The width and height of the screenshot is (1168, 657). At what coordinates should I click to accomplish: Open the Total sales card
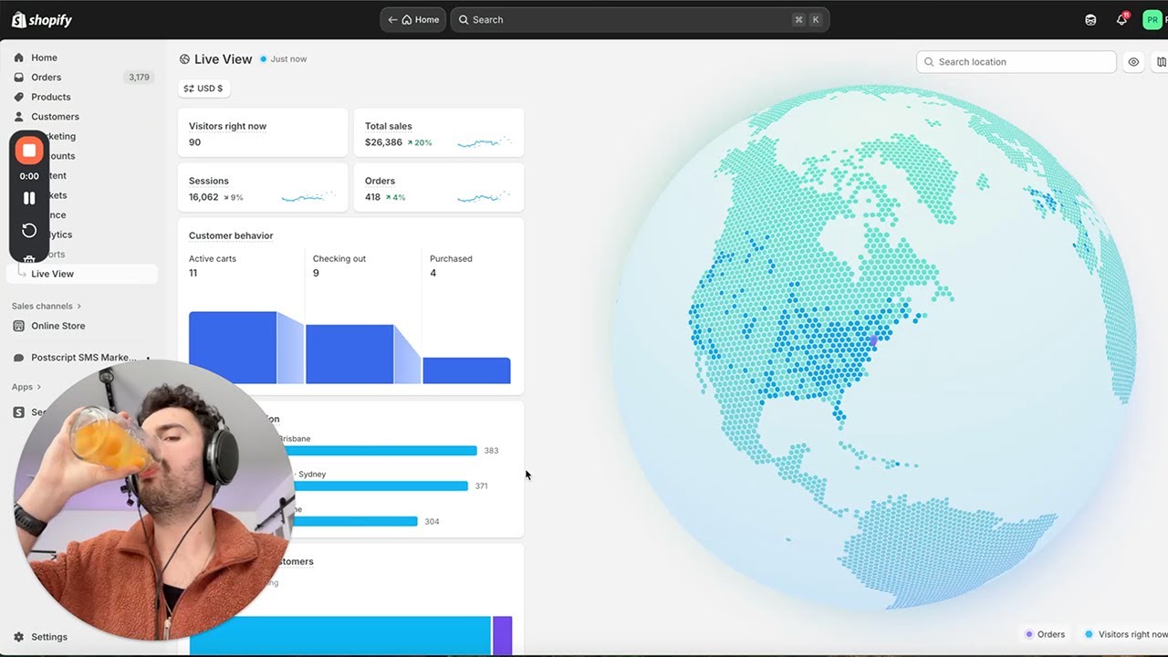point(439,133)
